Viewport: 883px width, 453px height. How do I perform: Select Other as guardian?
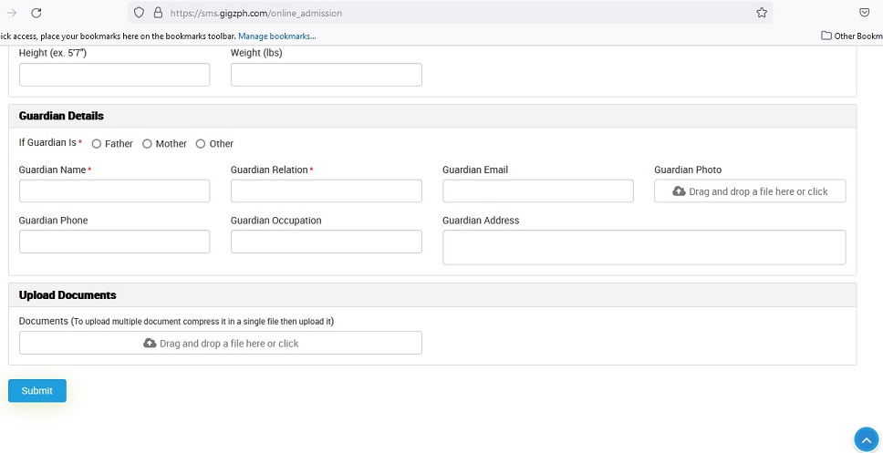pyautogui.click(x=201, y=143)
